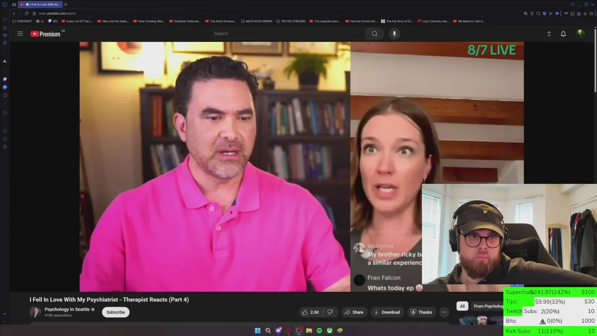Select the From Psychology filter chip

(x=488, y=306)
